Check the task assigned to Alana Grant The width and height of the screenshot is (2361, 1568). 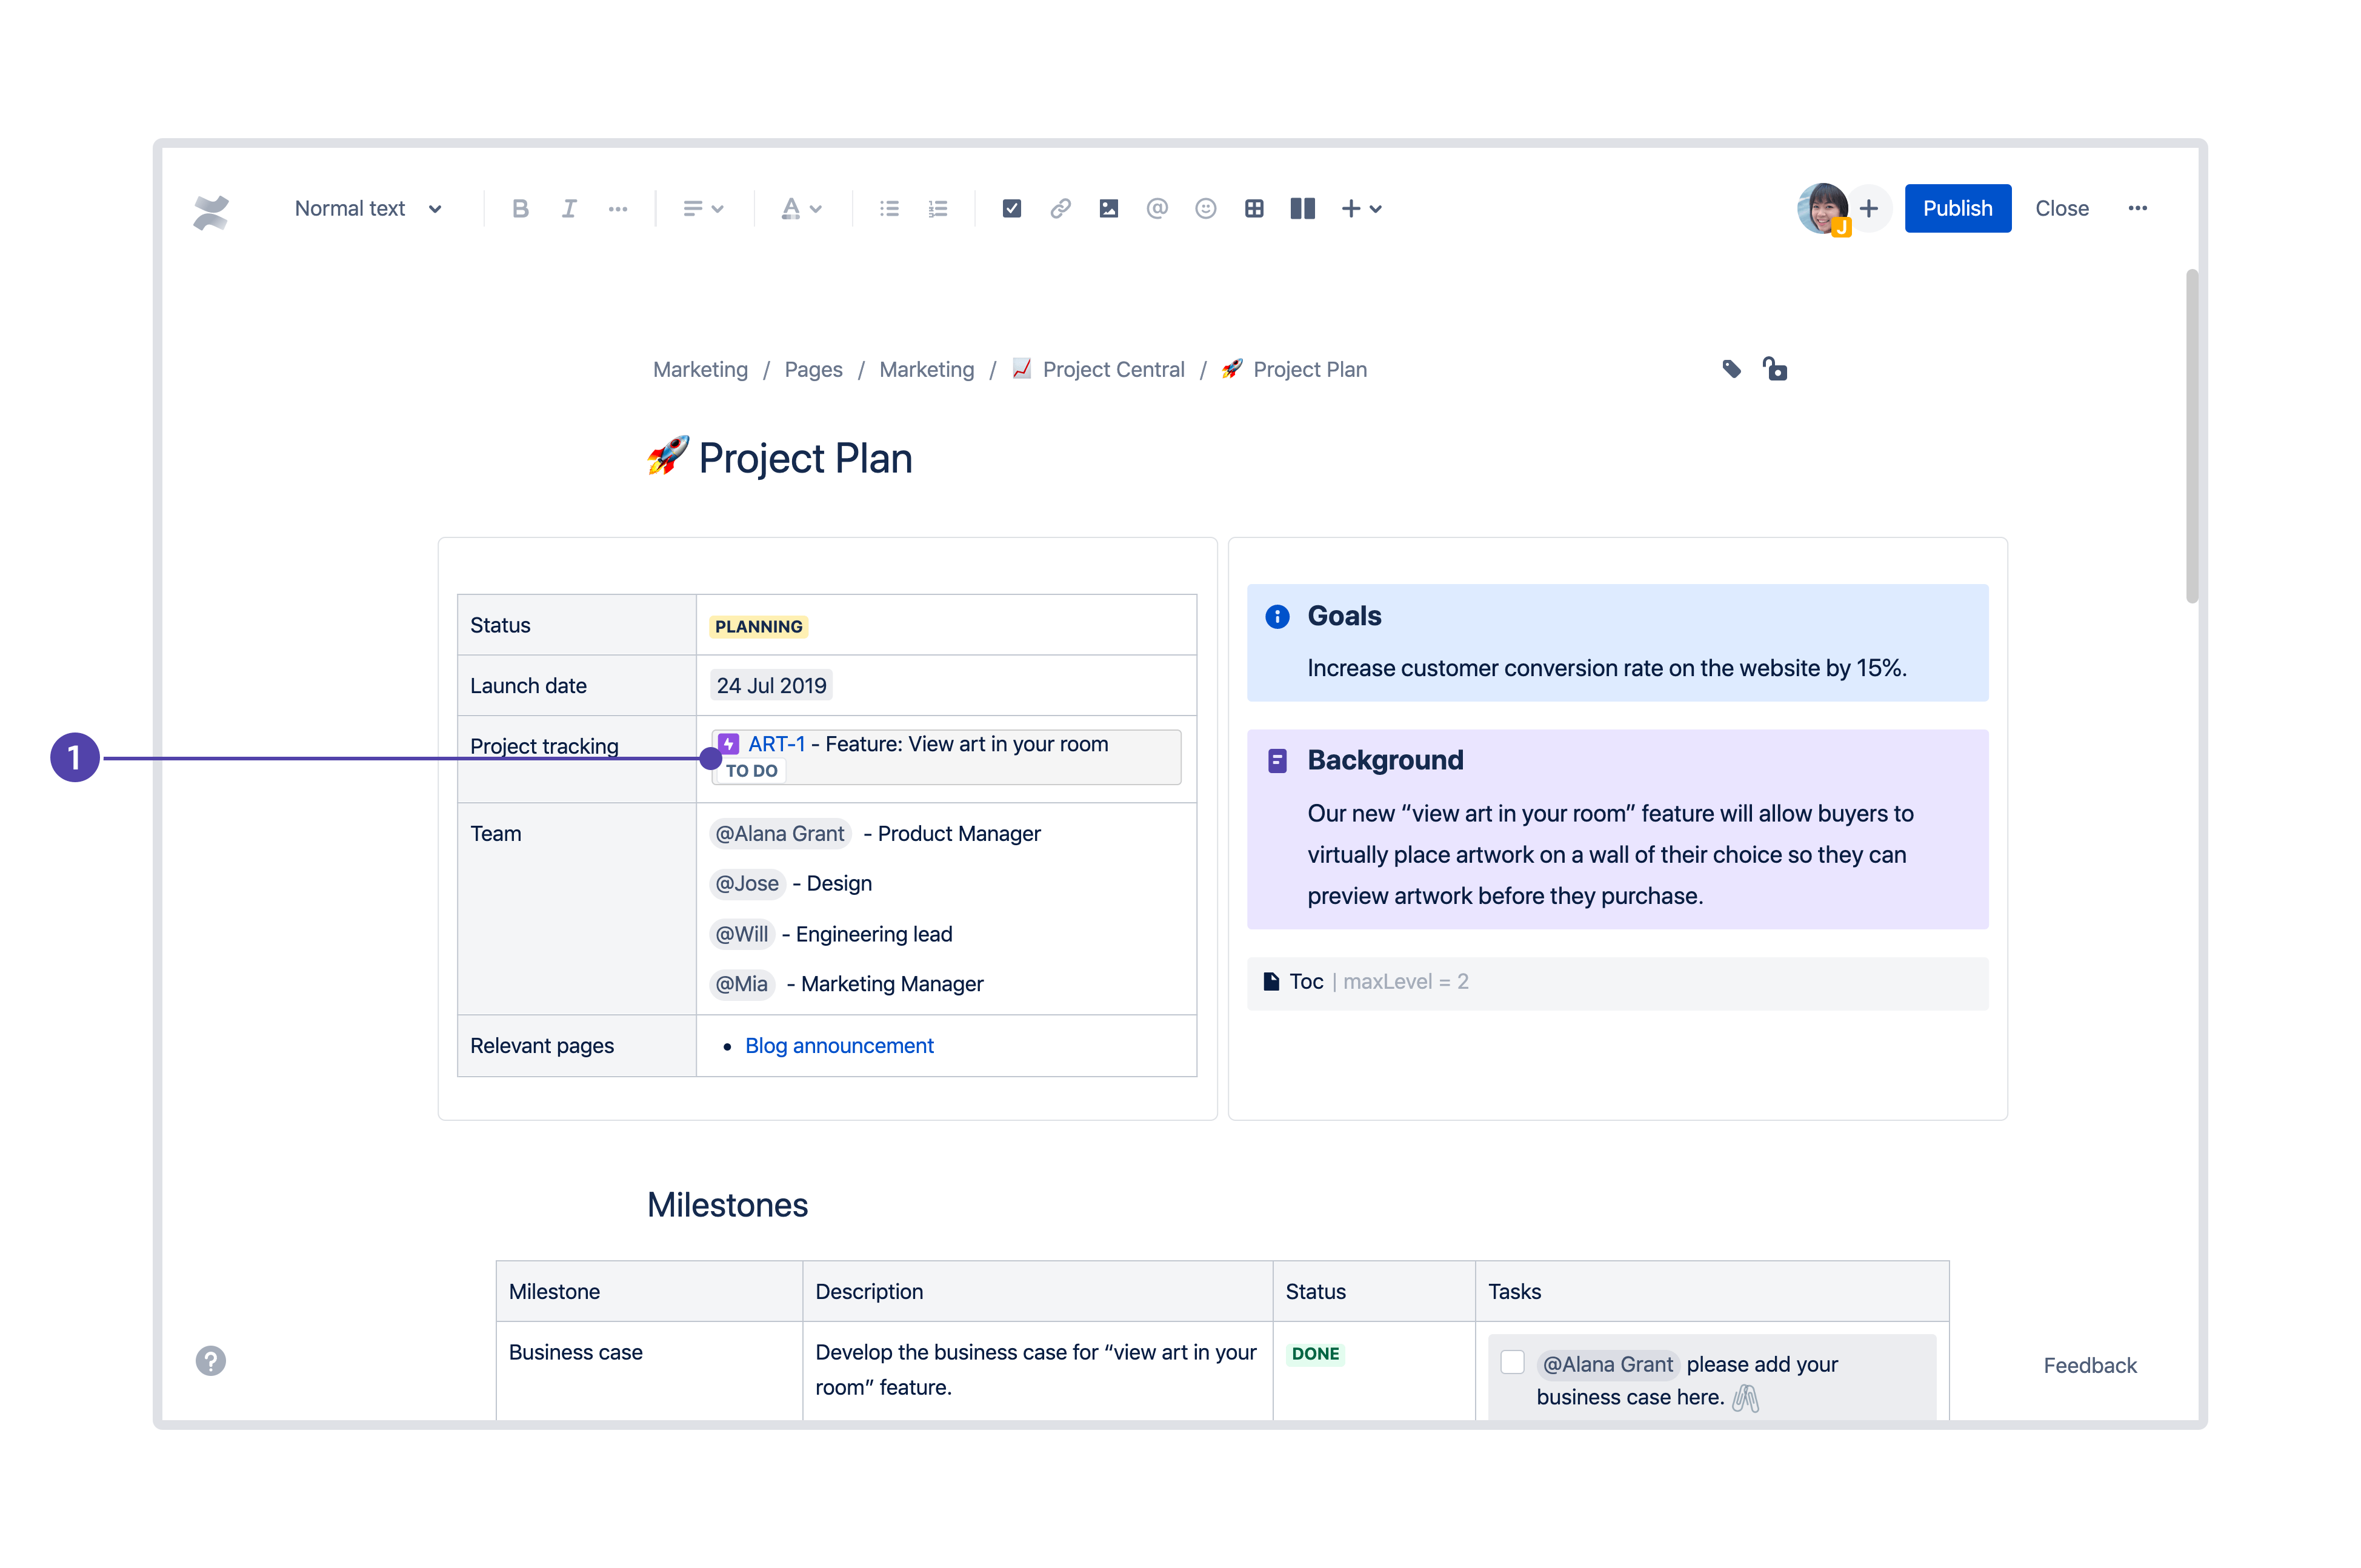(x=1511, y=1362)
